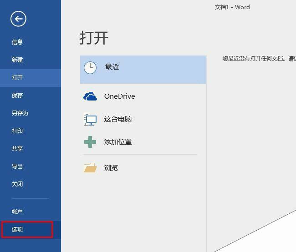
Task: Click the folder icon beside 浏览
Action: tap(90, 168)
